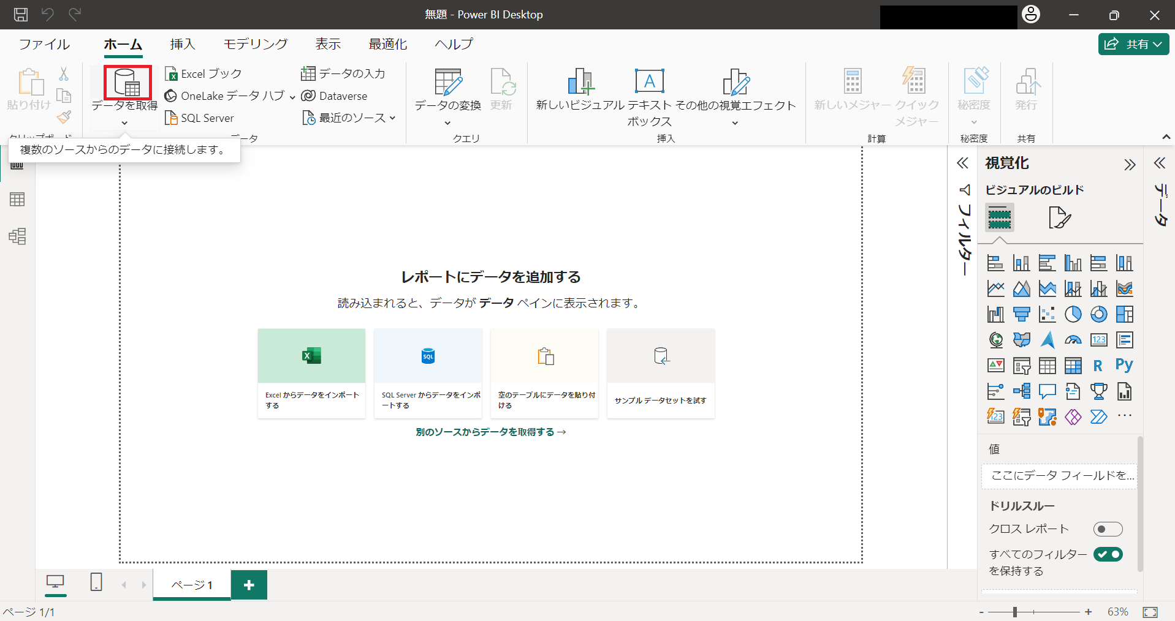Click サンプル データセットを試す card

(661, 374)
